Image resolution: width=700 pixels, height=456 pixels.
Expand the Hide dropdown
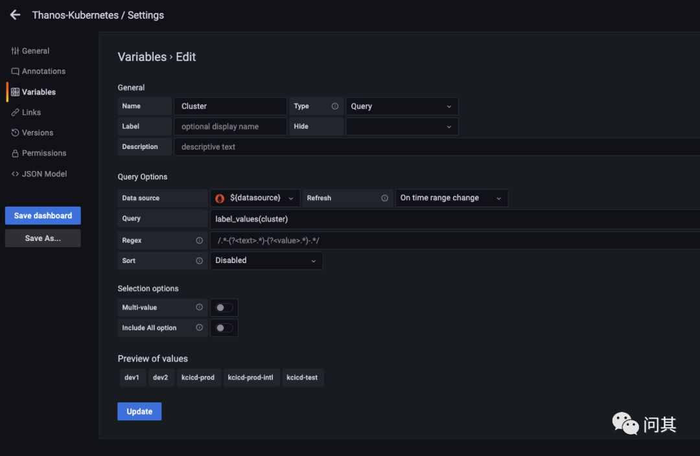pyautogui.click(x=402, y=126)
